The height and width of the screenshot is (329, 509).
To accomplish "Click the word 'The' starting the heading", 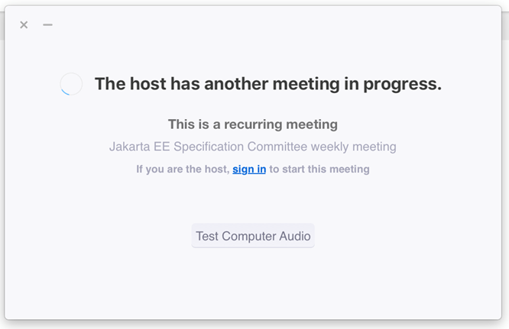I will [x=109, y=84].
